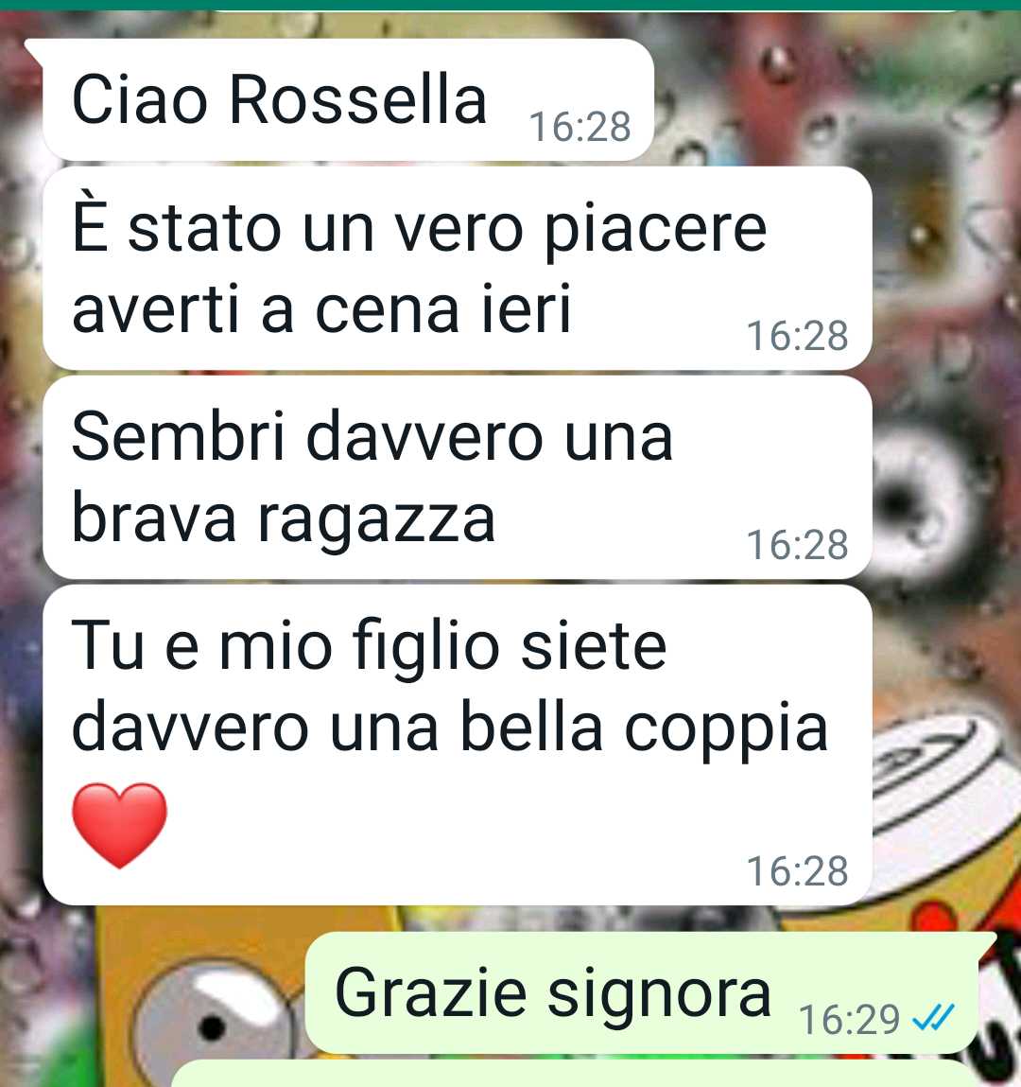
Task: Click the 16:29 timestamp on "Grazie signora"
Action: pos(849,1019)
